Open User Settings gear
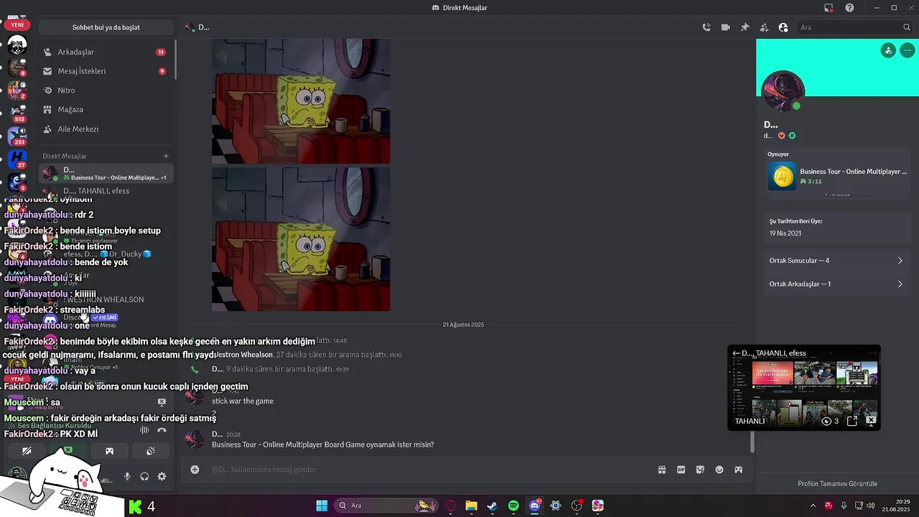The height and width of the screenshot is (517, 919). click(162, 476)
